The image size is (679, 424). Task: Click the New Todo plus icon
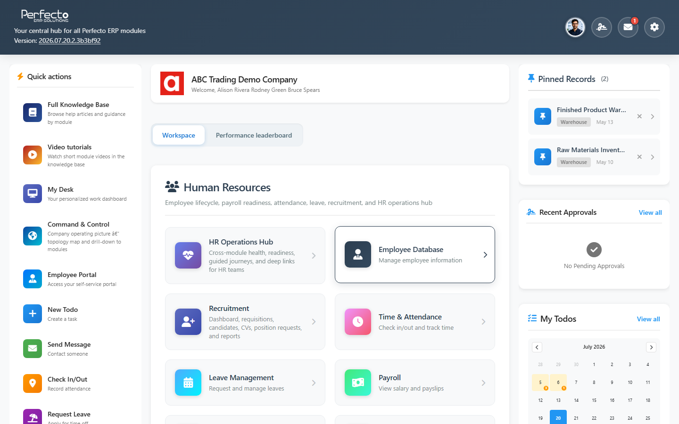33,313
